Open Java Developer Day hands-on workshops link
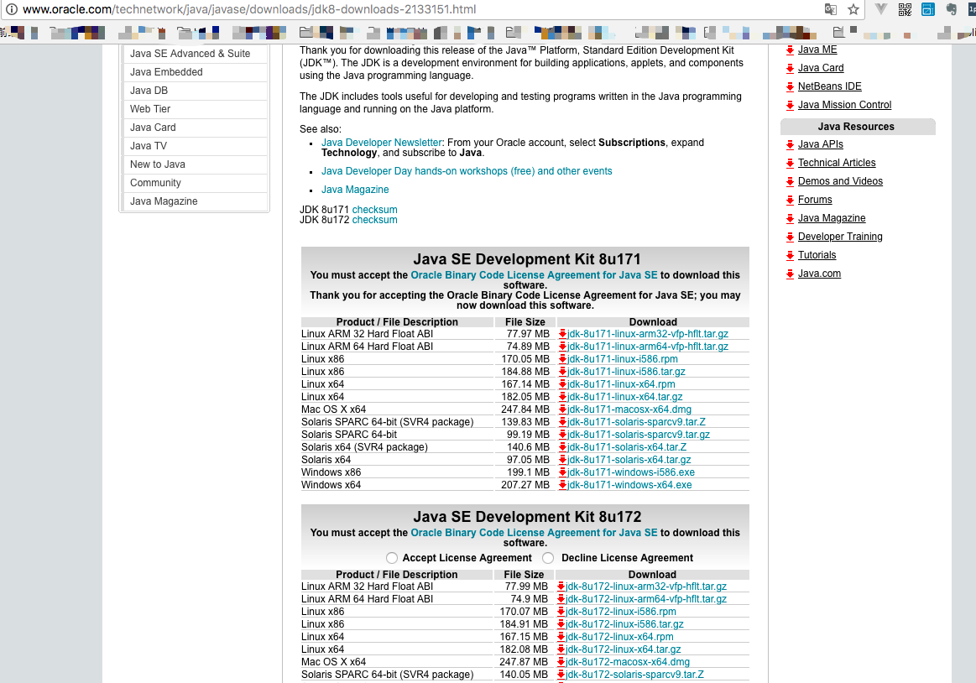The width and height of the screenshot is (976, 683). pos(467,171)
